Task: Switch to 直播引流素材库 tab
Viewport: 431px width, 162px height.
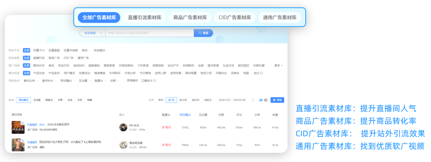Action: click(144, 18)
